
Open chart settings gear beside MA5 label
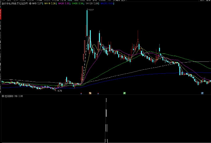point(30,4)
